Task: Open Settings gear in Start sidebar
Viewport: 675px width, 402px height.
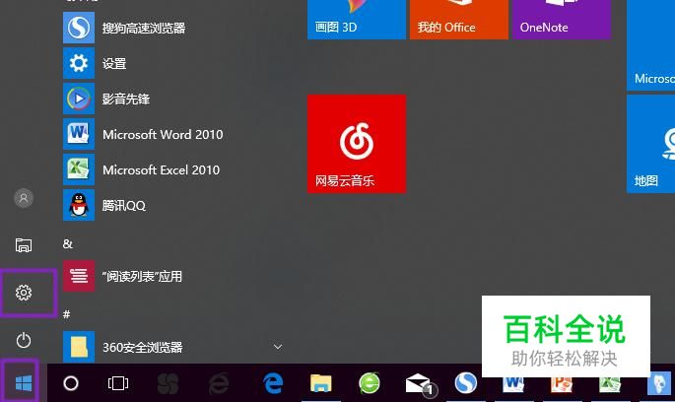Action: pyautogui.click(x=24, y=293)
